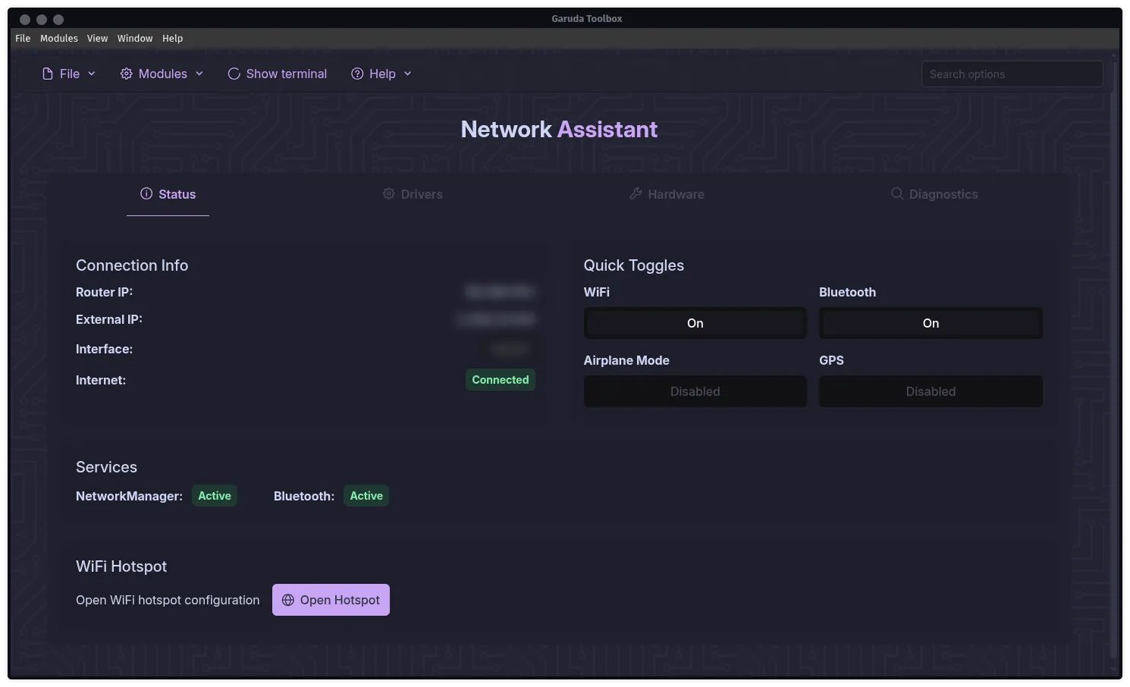Click the Diagnostics magnifier icon
Screen dimensions: 1130x687
coord(897,194)
